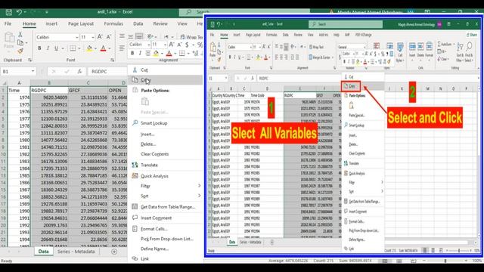Click the Orientation icon in the Alignment group

pyautogui.click(x=150, y=36)
